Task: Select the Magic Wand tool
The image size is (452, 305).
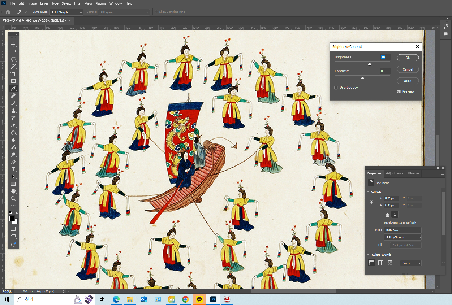Action: click(13, 66)
